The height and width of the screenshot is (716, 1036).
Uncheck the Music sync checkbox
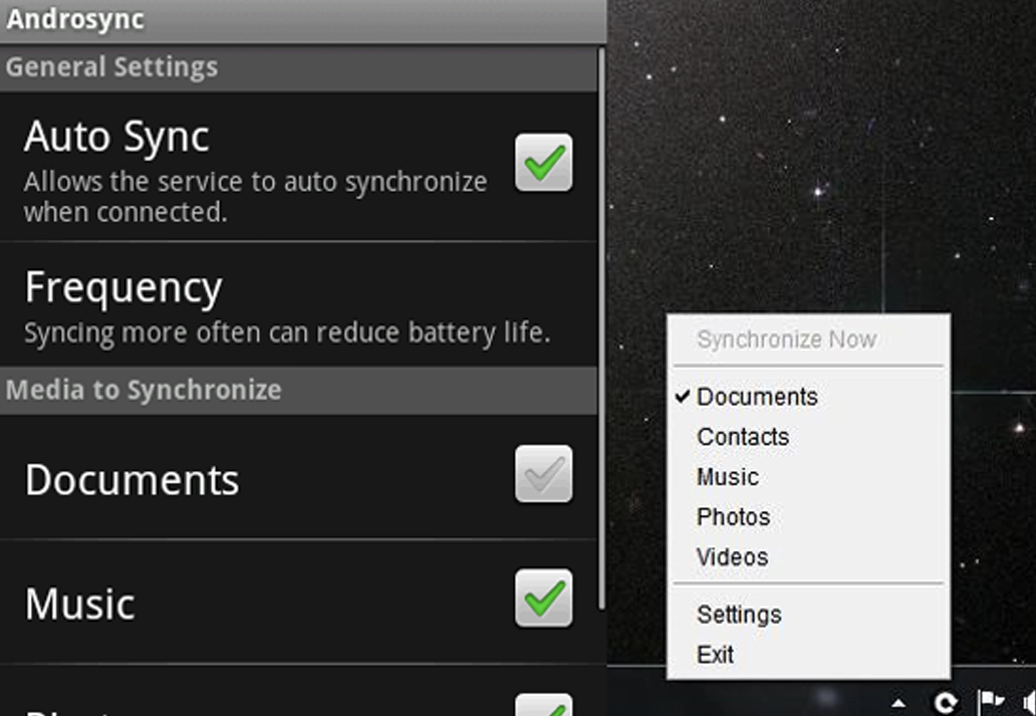coord(544,598)
